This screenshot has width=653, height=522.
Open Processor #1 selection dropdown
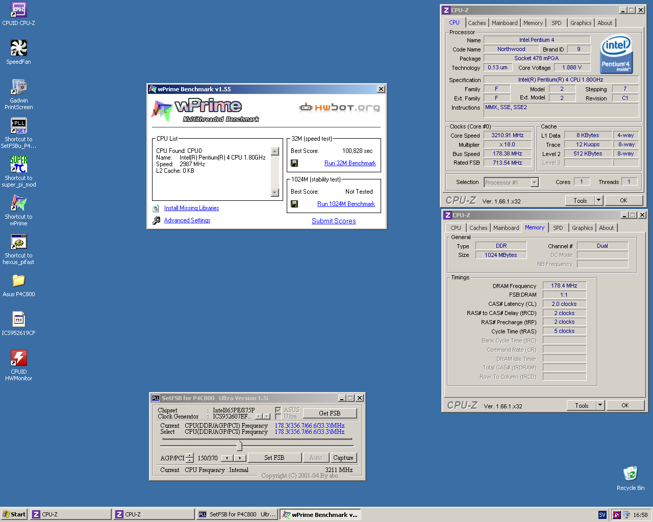[535, 182]
